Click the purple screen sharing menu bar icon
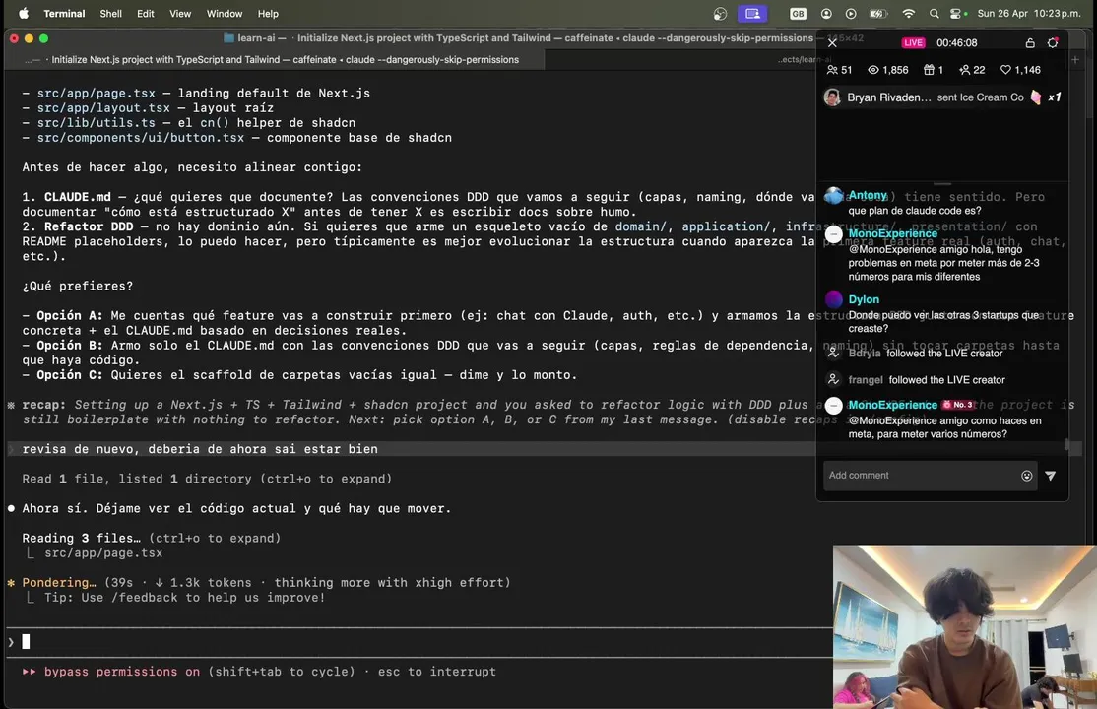The image size is (1097, 709). (752, 14)
